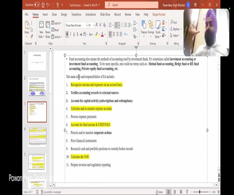Click the zoom slider handle
The height and width of the screenshot is (195, 234).
click(200, 192)
